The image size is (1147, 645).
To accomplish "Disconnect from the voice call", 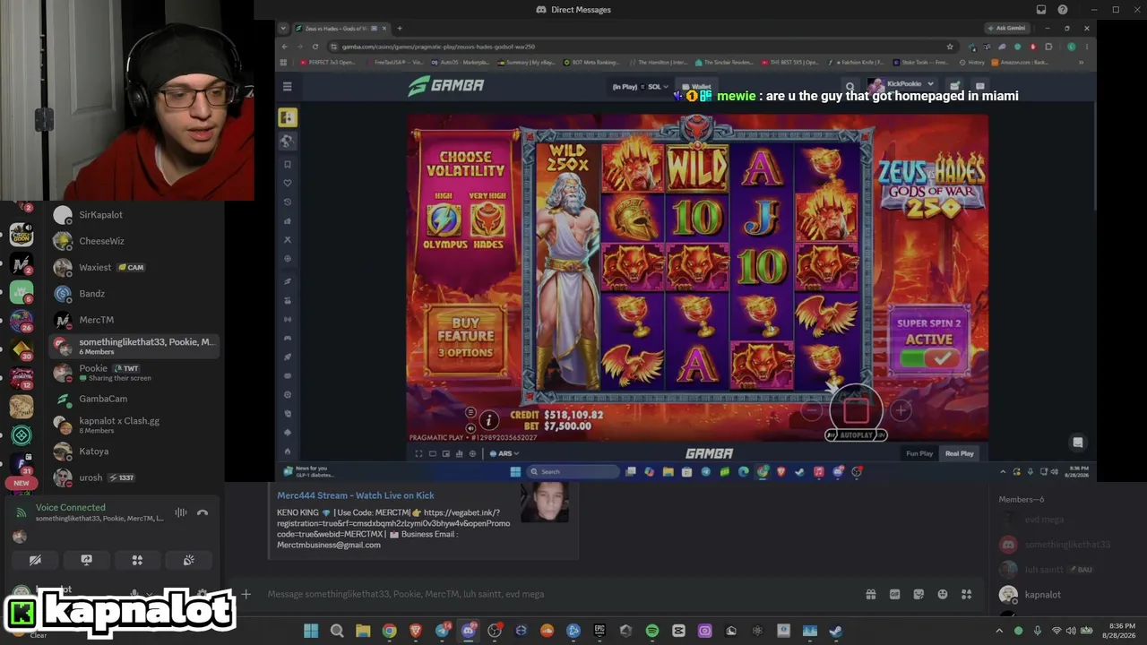I will point(203,512).
